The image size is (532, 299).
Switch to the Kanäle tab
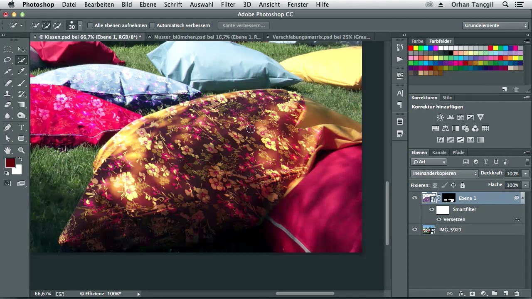439,152
